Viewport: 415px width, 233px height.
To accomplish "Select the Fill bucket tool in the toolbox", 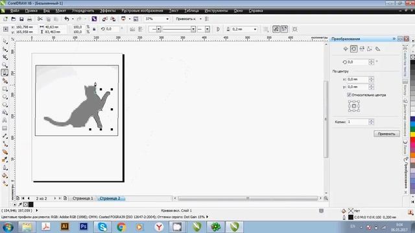I will click(5, 175).
